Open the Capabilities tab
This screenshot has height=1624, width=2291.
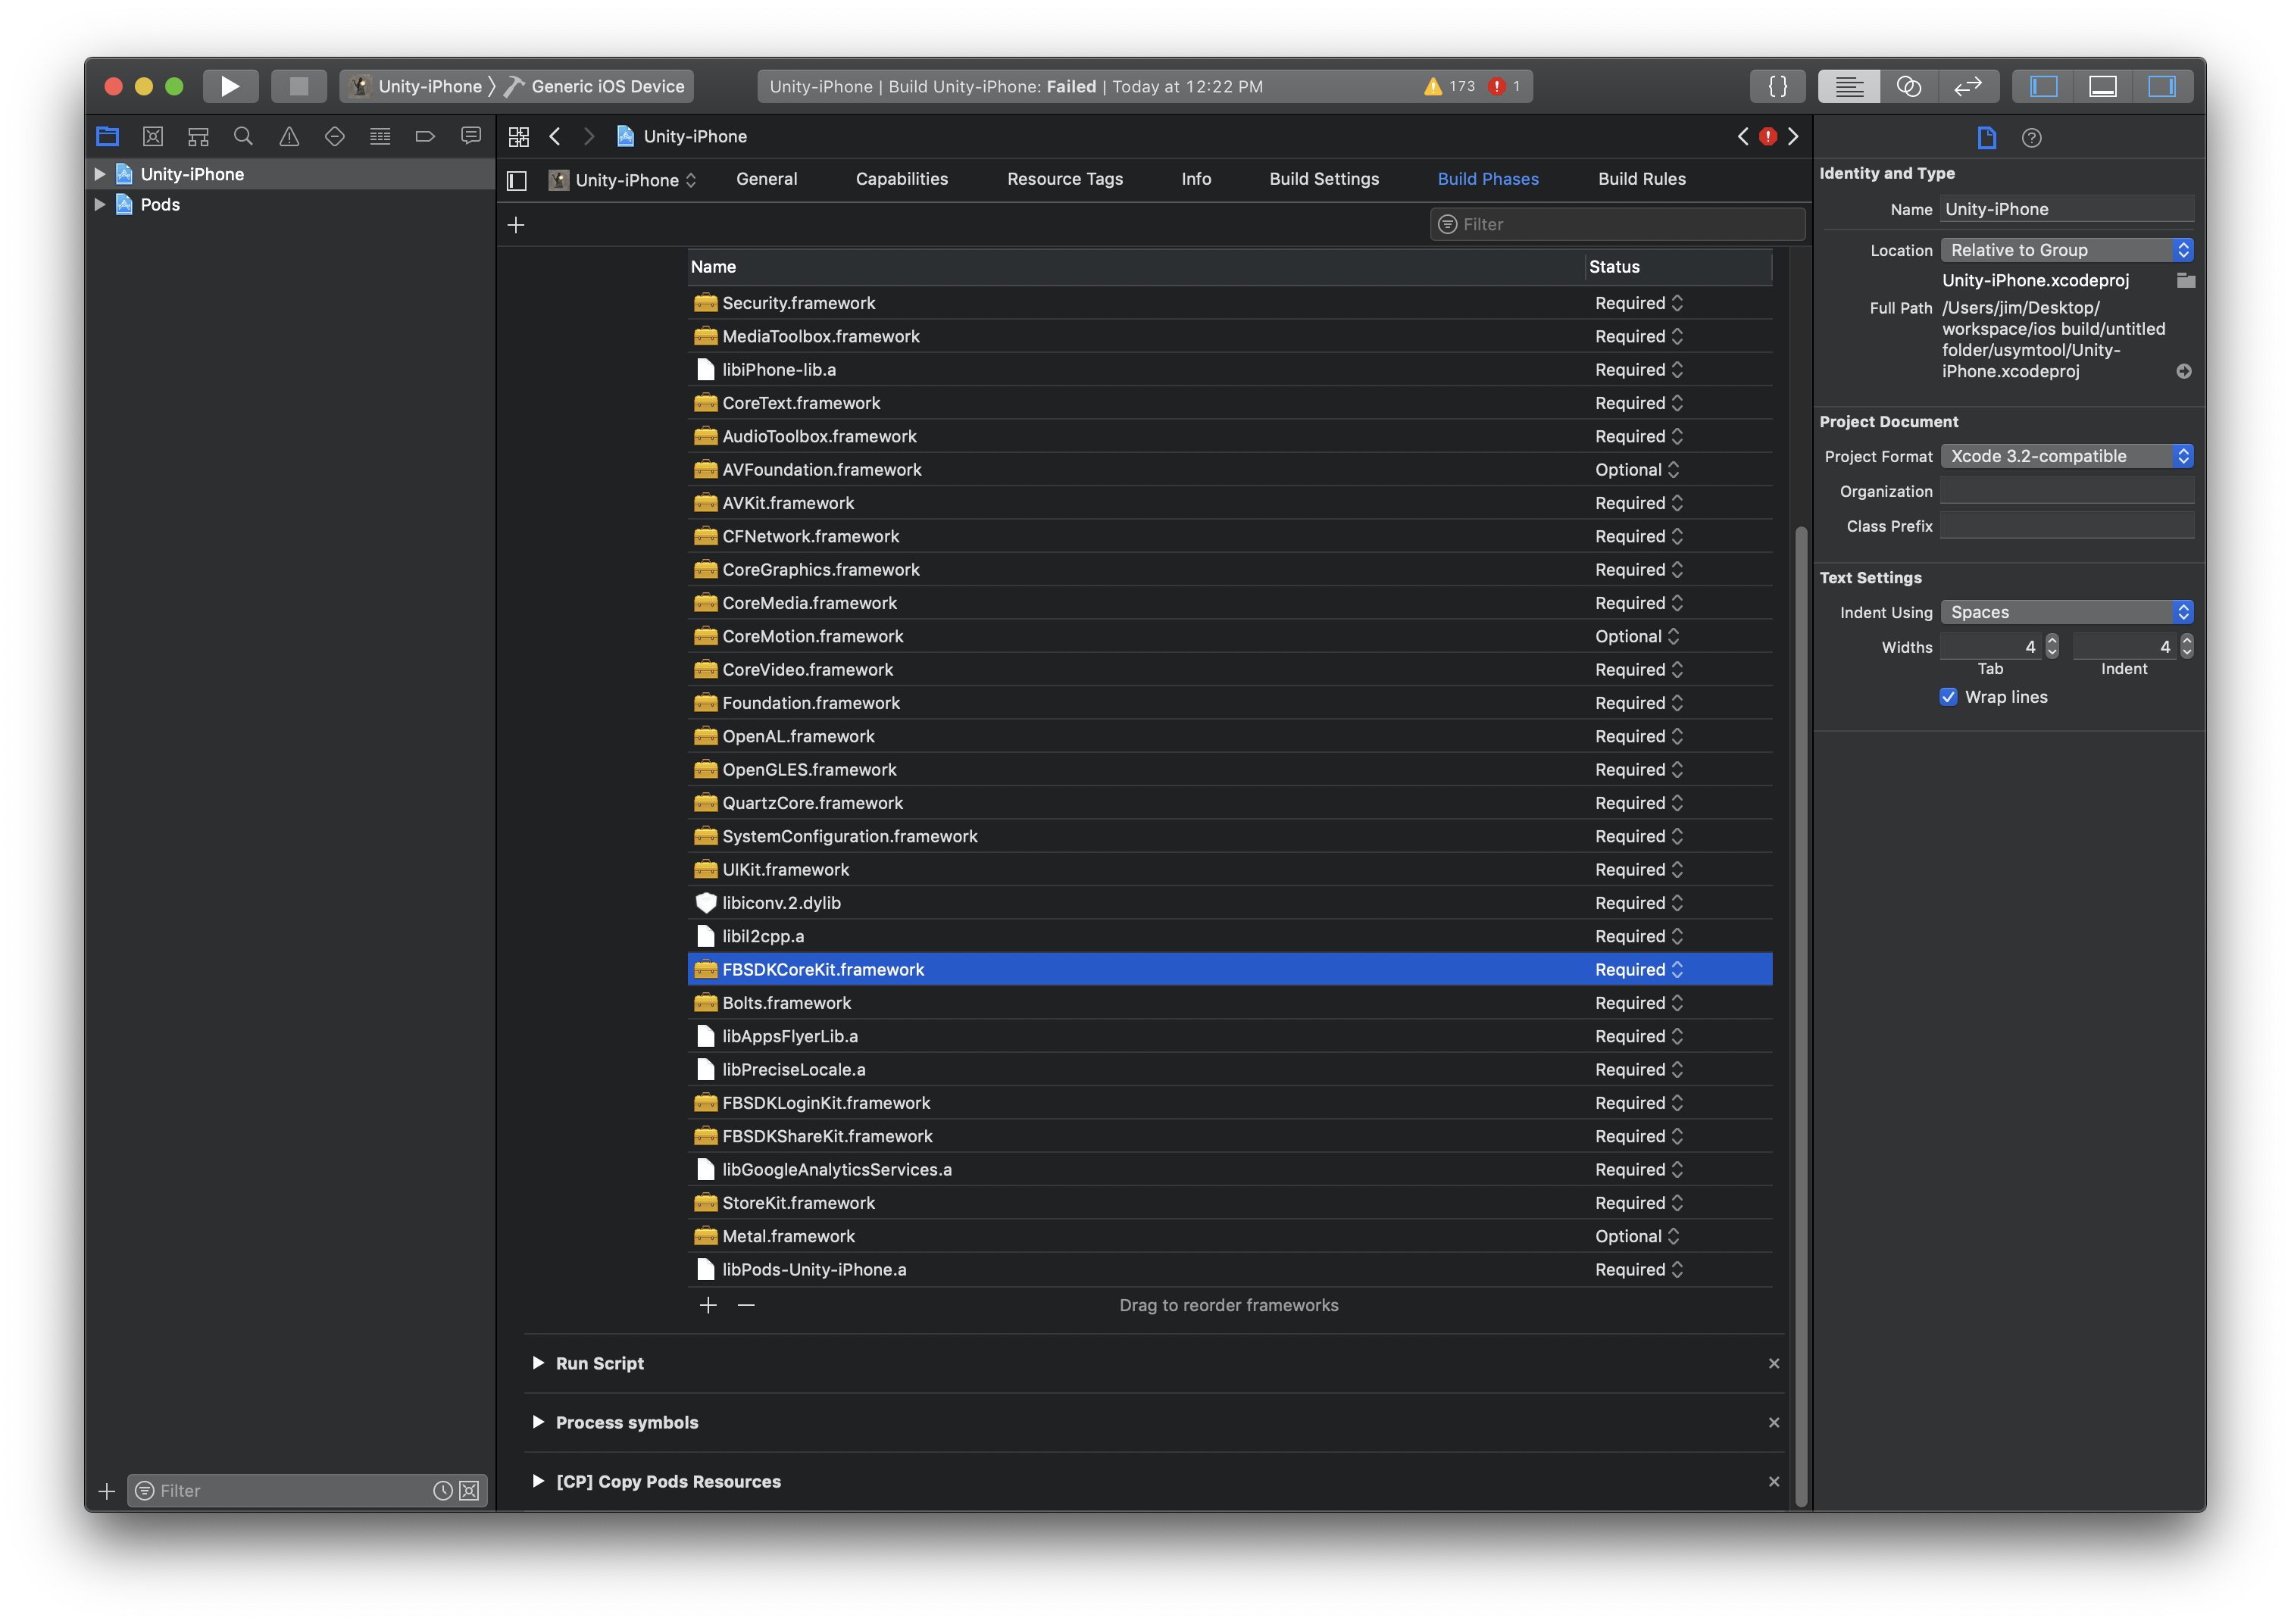(901, 179)
